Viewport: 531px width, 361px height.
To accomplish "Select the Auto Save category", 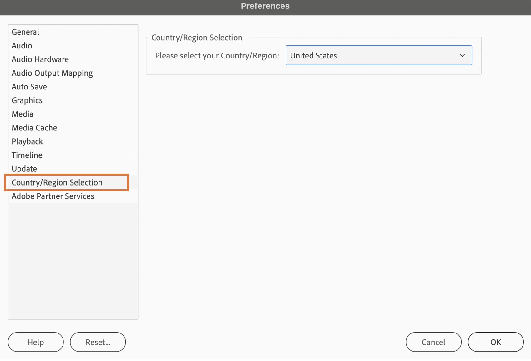I will tap(29, 87).
